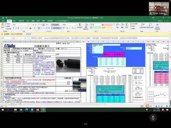
Task: Toggle bold formatting in font group
Action: coord(14,28)
